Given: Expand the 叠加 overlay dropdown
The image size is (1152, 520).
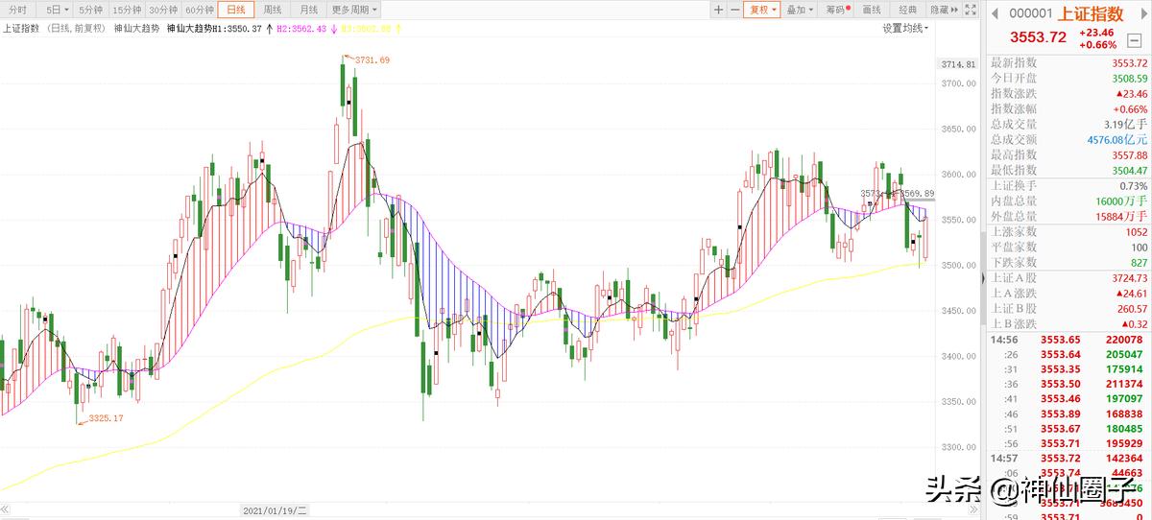Looking at the screenshot, I should [800, 10].
